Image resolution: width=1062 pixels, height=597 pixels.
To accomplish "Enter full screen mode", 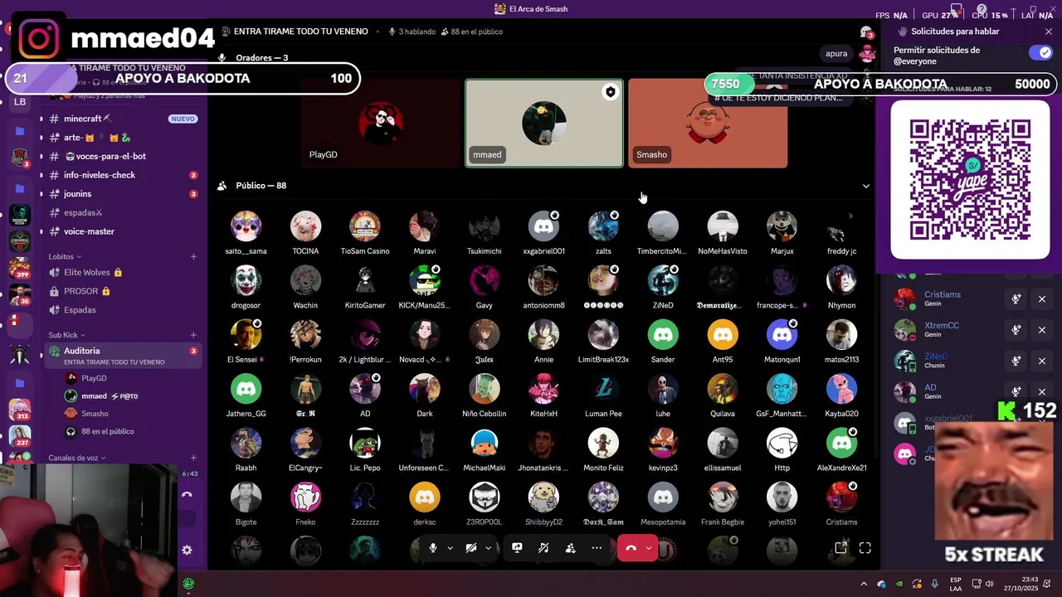I will click(x=865, y=548).
